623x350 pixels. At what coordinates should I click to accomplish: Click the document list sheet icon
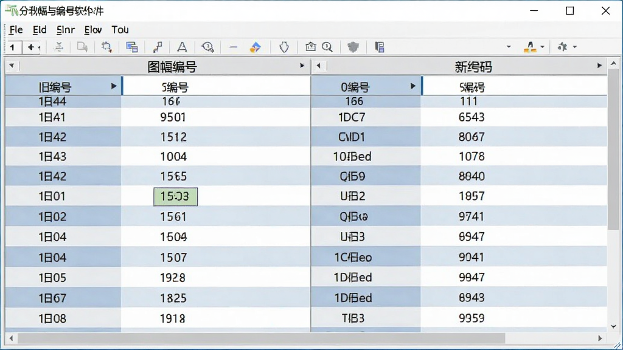pyautogui.click(x=380, y=47)
